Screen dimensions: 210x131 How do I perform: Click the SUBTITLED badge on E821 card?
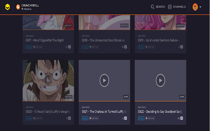click(94, 118)
